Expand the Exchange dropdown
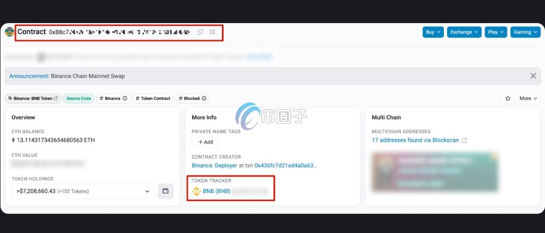 click(x=465, y=32)
